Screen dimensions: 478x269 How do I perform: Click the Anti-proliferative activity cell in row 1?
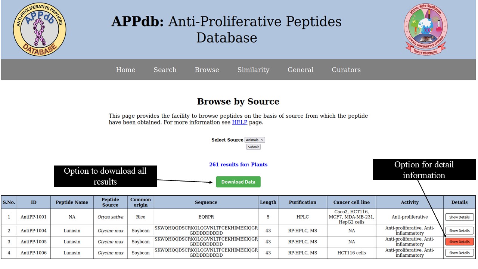click(410, 217)
